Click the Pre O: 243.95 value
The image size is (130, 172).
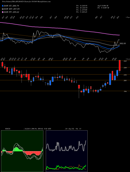[x=82, y=5]
